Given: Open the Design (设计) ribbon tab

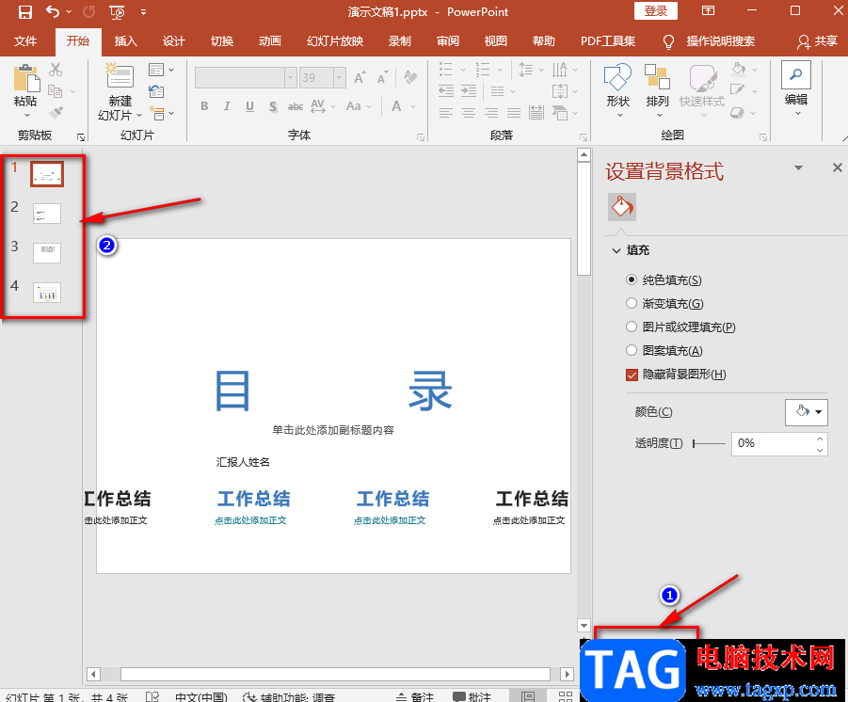Looking at the screenshot, I should click(174, 41).
